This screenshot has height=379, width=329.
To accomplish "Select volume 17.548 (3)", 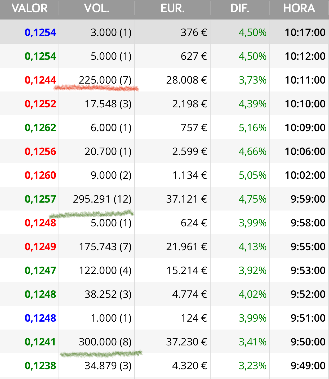I will 108,104.
